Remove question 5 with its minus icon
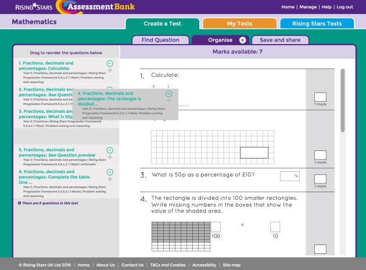The height and width of the screenshot is (270, 366). 110,150
